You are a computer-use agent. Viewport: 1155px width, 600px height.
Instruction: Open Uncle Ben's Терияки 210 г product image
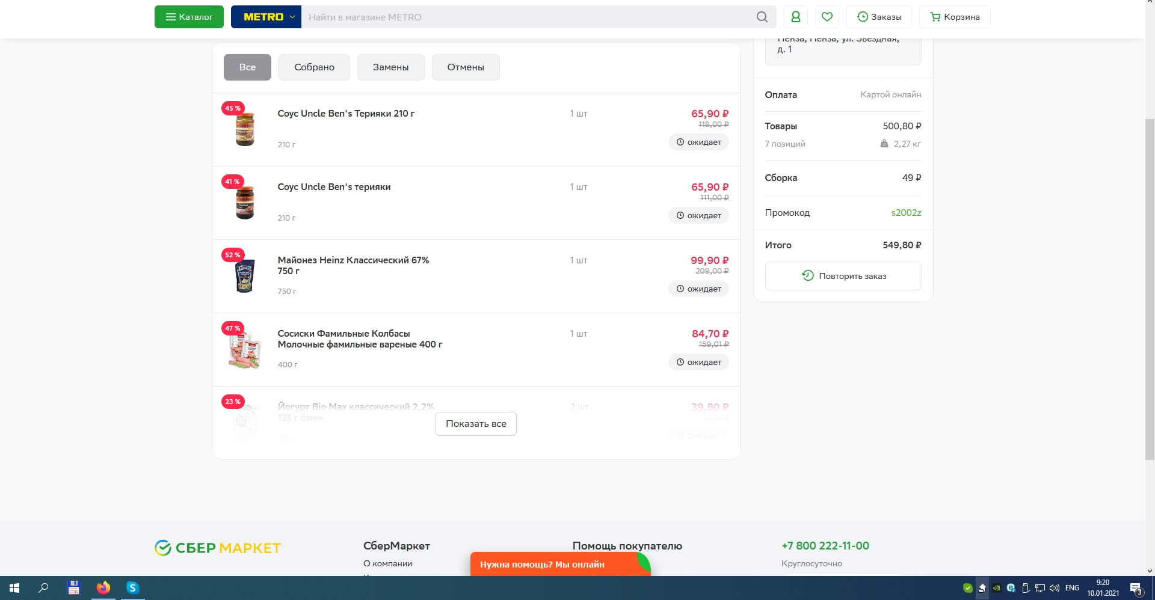245,129
